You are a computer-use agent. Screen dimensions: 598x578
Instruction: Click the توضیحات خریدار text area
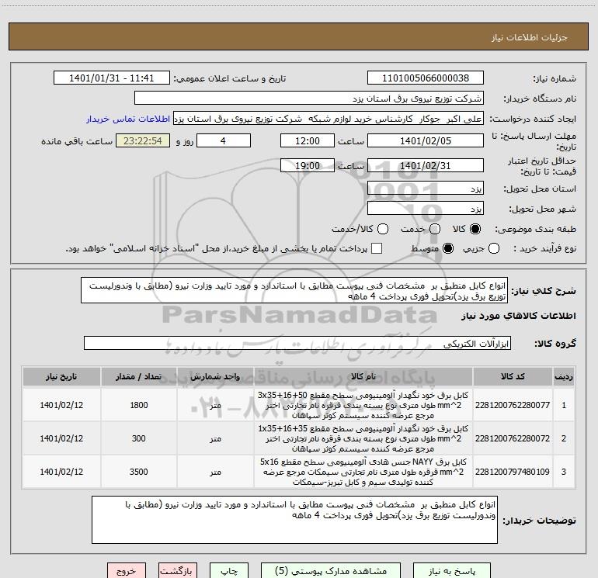coord(294,520)
